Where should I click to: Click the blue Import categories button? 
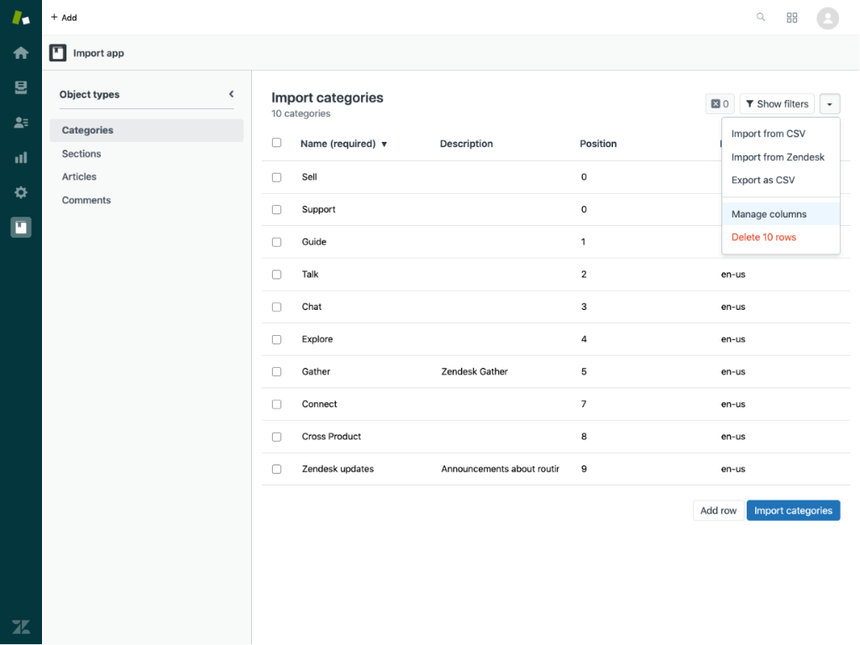coord(793,510)
